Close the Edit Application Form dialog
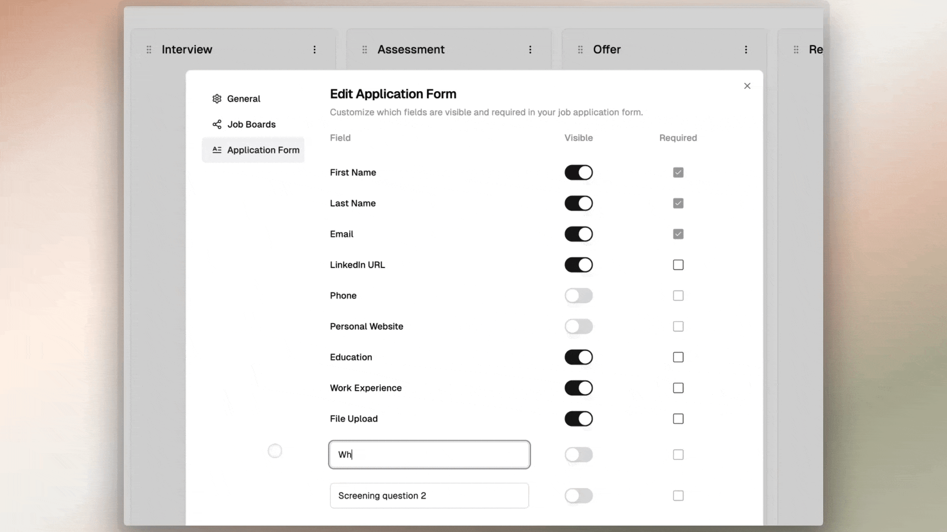This screenshot has width=947, height=532. (747, 86)
